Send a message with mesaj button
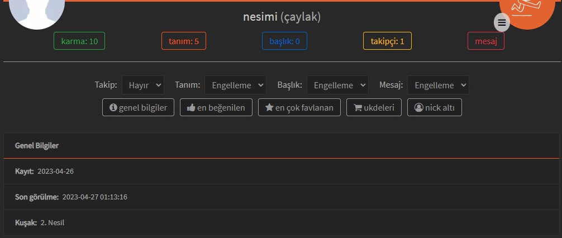Viewport: 562px width, 238px height. point(485,41)
